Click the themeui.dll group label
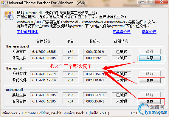The image size is (169, 117). 14,68
